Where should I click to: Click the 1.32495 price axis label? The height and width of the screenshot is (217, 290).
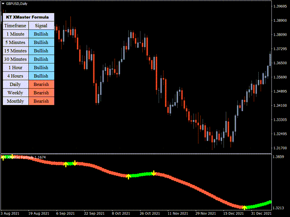pyautogui.click(x=280, y=134)
